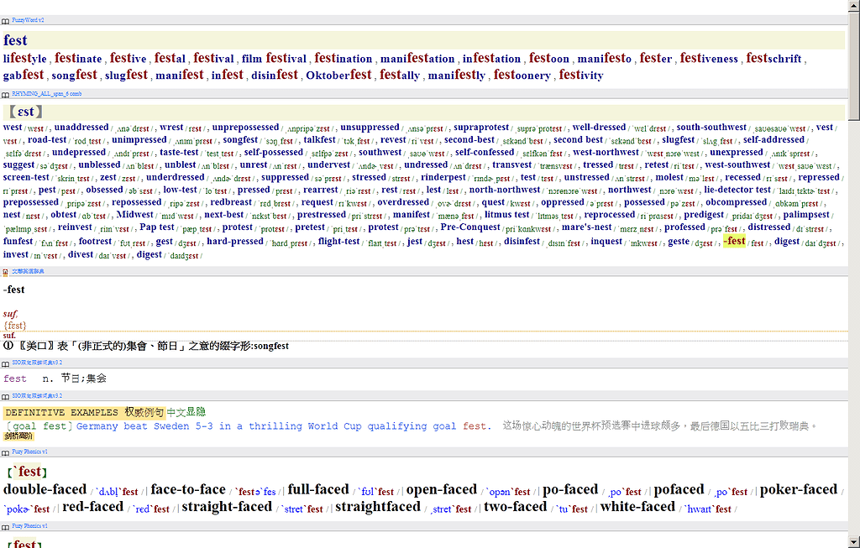
Task: Collapse the RHYMING_ALL_span_6 comb section
Action: 46,94
